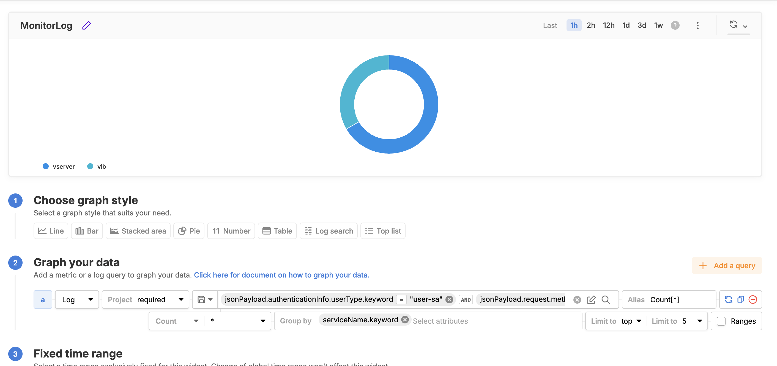The image size is (777, 366).
Task: Enable the Ranges checkbox
Action: (x=721, y=321)
